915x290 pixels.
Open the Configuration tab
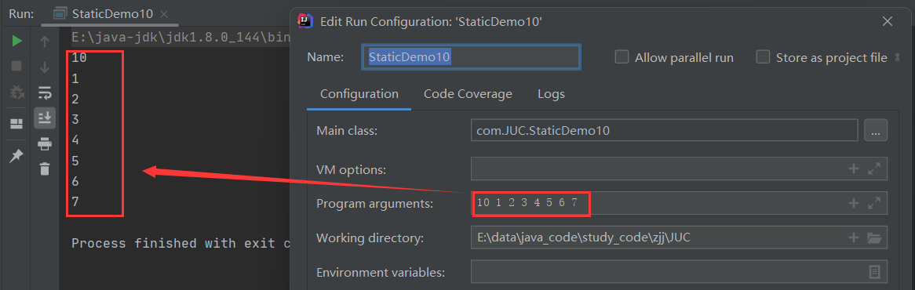pyautogui.click(x=359, y=94)
